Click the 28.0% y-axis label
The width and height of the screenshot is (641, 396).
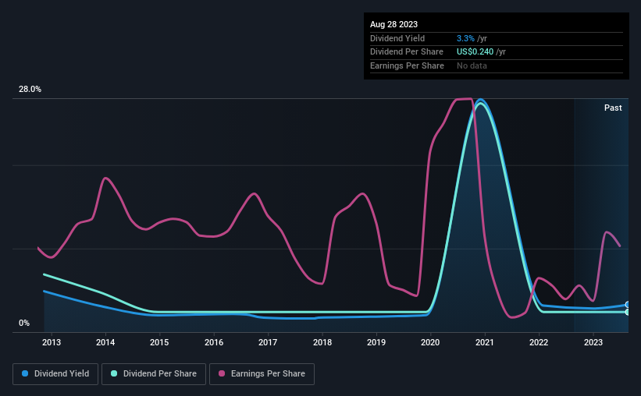coord(30,90)
